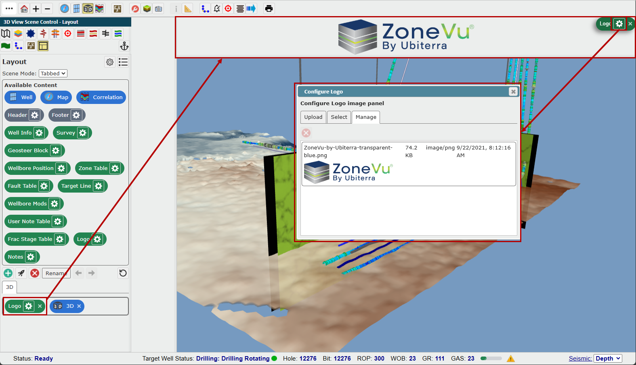
Task: Open Frac Stage Table settings gear
Action: [60, 239]
